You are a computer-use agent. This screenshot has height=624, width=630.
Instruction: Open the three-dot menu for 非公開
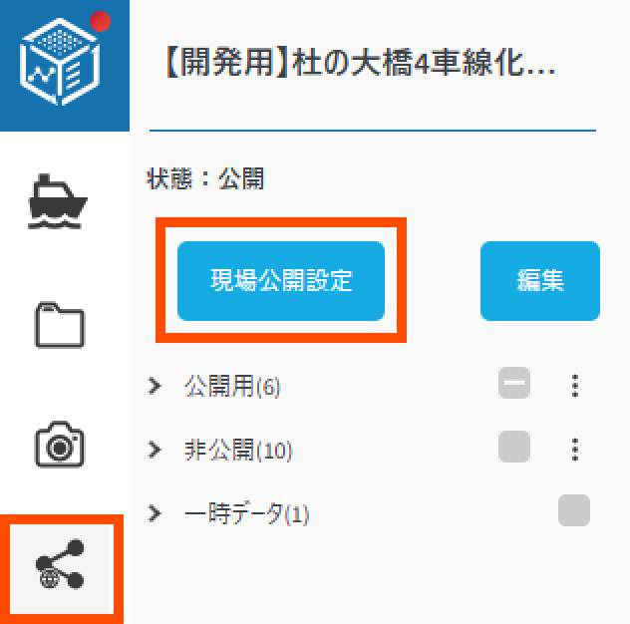(575, 450)
